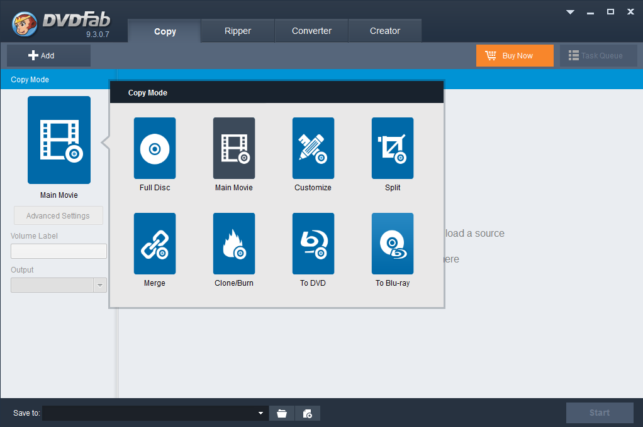
Task: Pick the Split copy mode icon
Action: [x=393, y=148]
